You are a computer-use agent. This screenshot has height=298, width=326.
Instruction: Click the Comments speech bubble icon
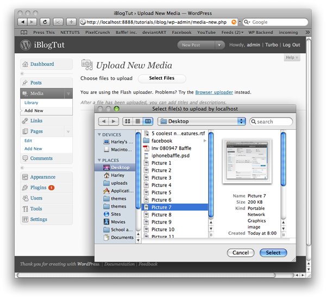[x=25, y=158]
